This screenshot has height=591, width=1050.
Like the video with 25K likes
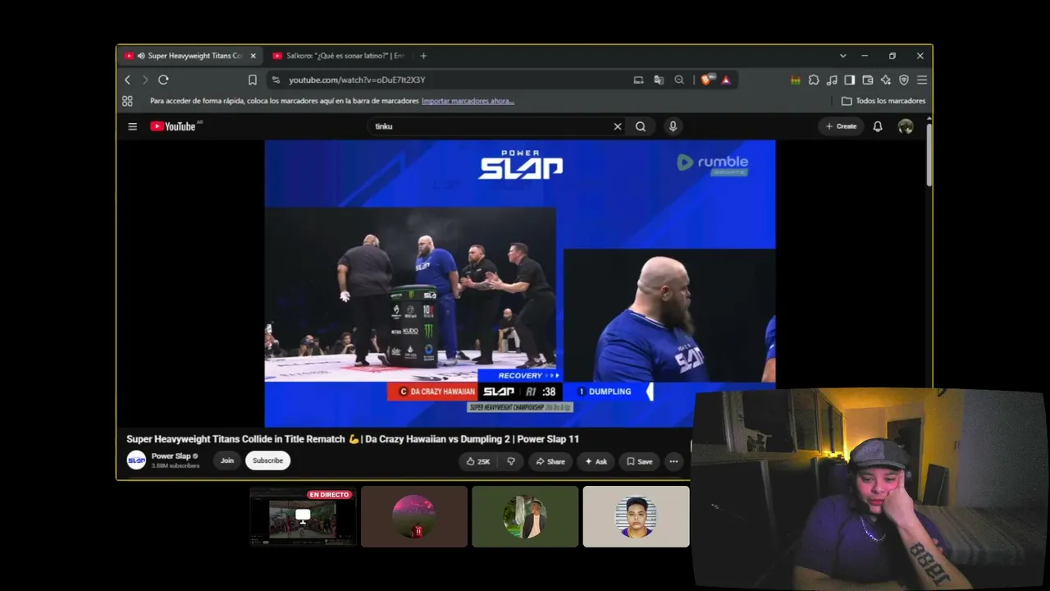click(x=478, y=461)
